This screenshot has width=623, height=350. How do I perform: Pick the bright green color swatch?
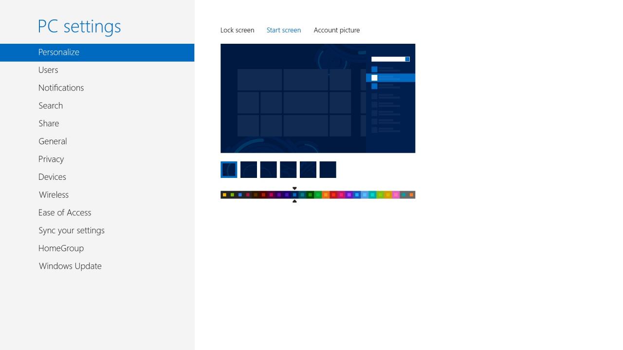click(318, 195)
